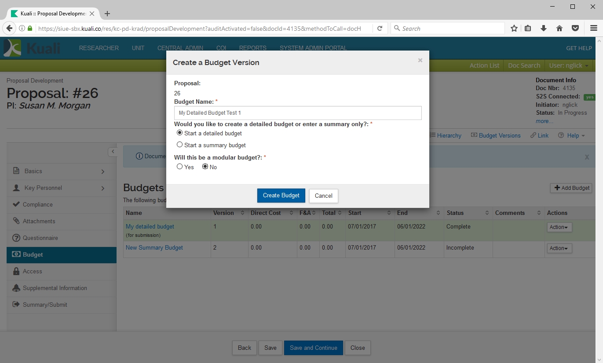The image size is (603, 363).
Task: Open the Compliance sidebar item
Action: click(37, 204)
